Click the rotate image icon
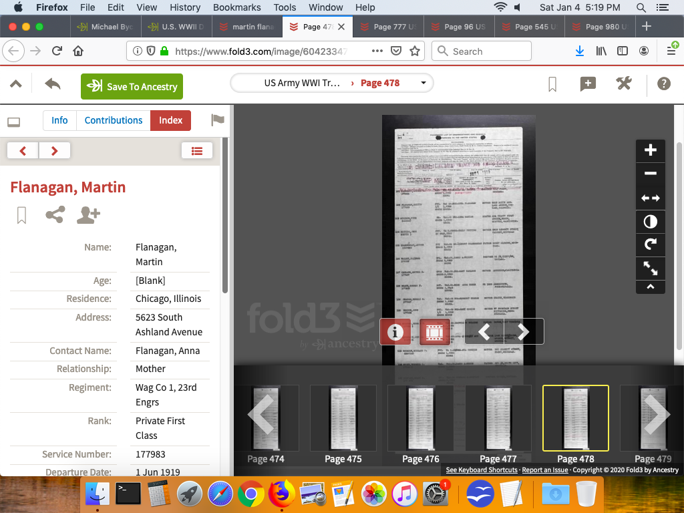The width and height of the screenshot is (684, 513). (x=650, y=244)
